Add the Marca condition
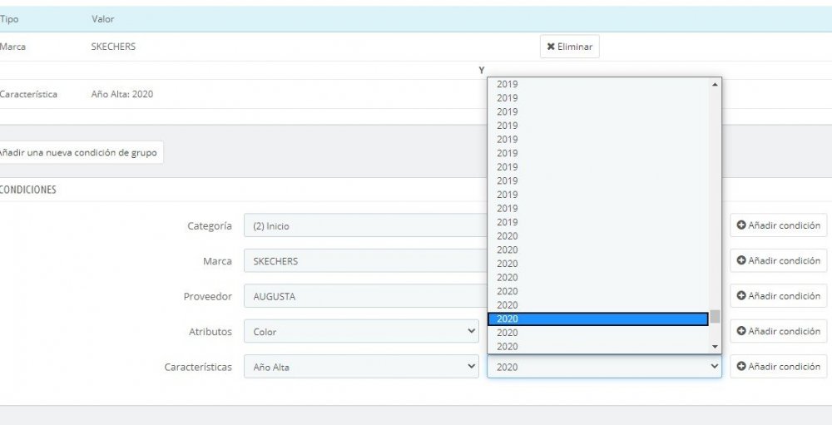 [x=779, y=260]
